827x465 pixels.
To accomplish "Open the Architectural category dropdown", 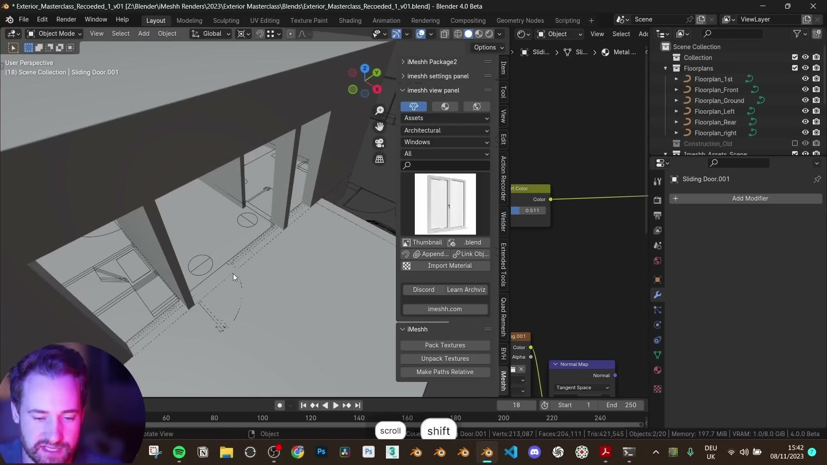I will (445, 130).
